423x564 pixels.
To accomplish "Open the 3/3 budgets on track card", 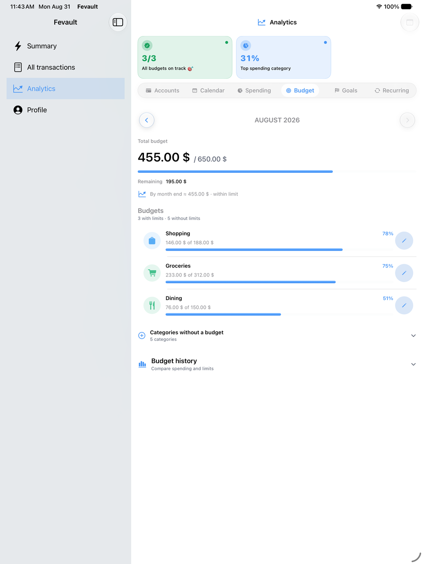I will 185,57.
